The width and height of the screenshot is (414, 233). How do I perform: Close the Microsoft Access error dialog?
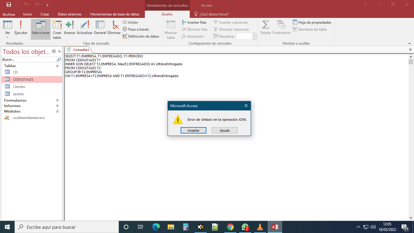[246, 106]
